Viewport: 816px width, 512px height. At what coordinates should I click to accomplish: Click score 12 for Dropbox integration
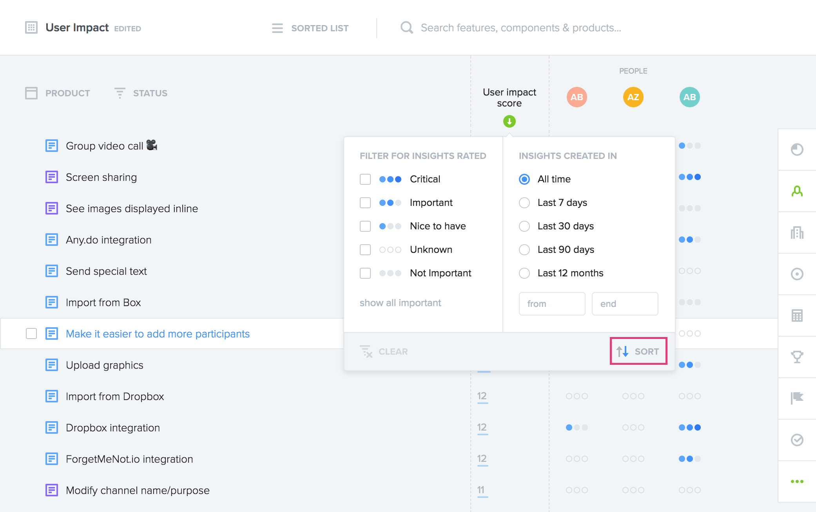tap(482, 427)
